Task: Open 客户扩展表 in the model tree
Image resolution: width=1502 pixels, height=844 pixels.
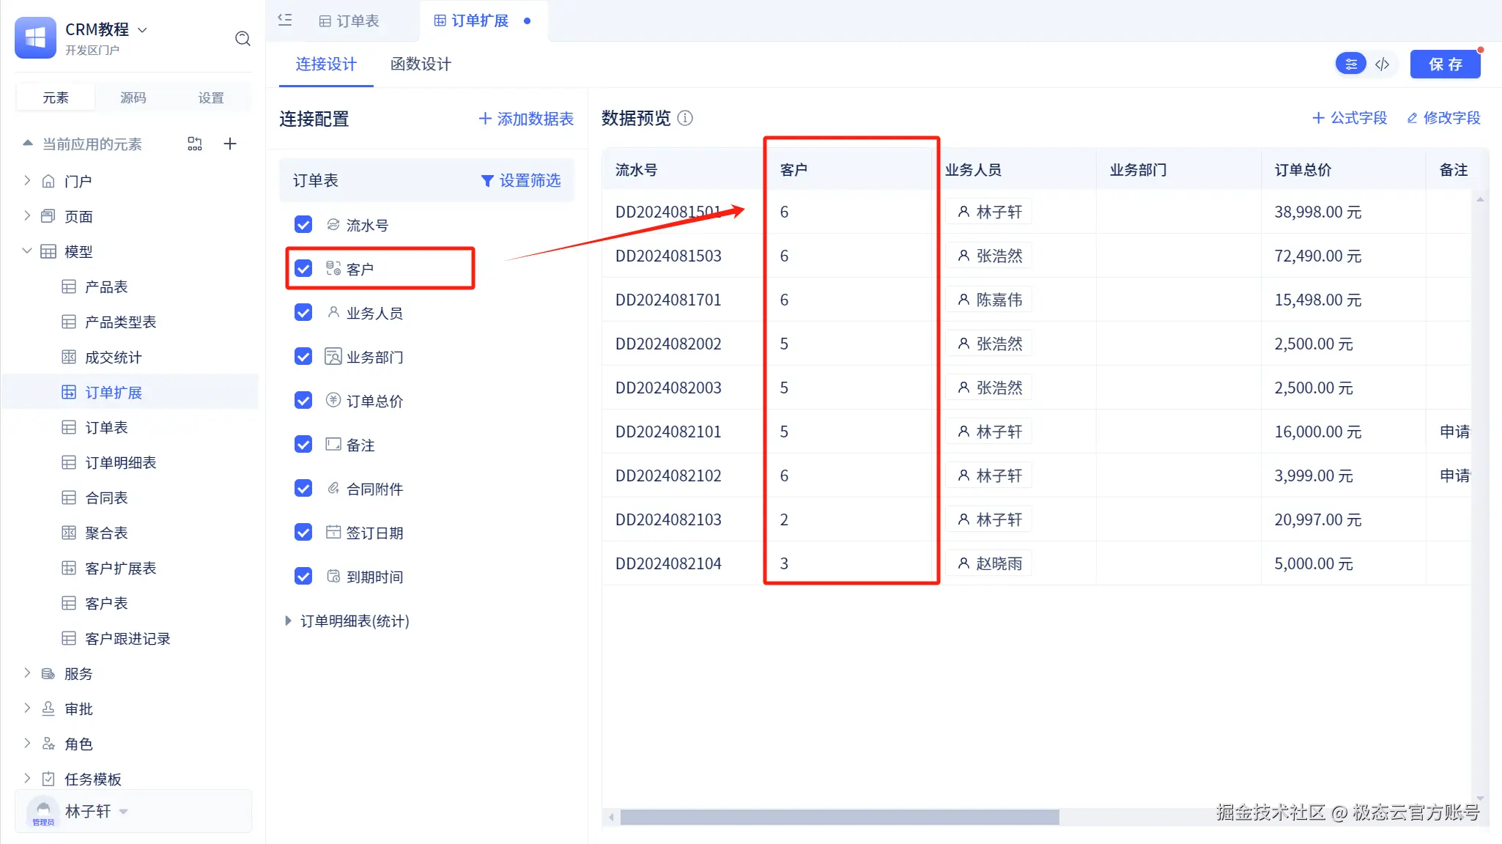Action: click(x=120, y=569)
